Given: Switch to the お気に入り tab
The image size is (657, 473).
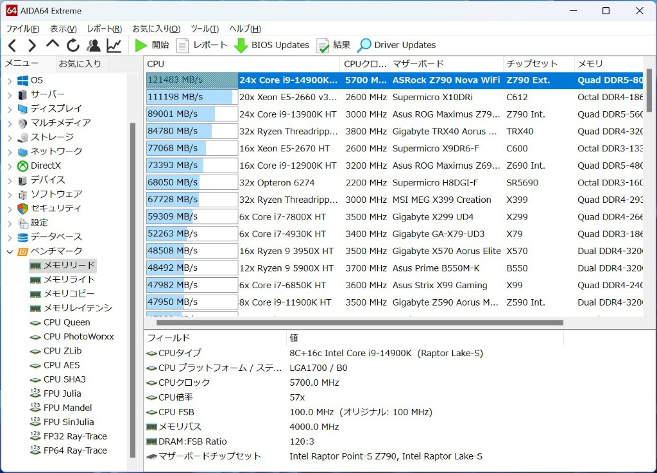Looking at the screenshot, I should pyautogui.click(x=80, y=64).
